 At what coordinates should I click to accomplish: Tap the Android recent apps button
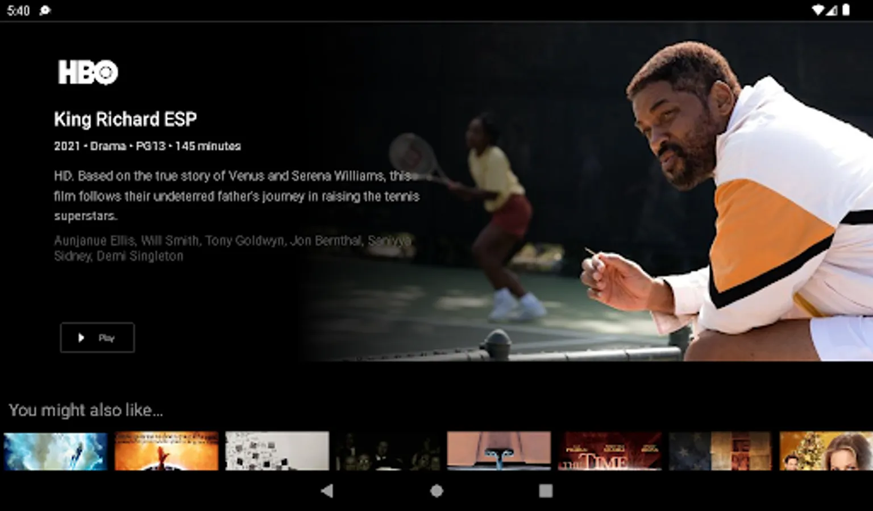click(546, 491)
